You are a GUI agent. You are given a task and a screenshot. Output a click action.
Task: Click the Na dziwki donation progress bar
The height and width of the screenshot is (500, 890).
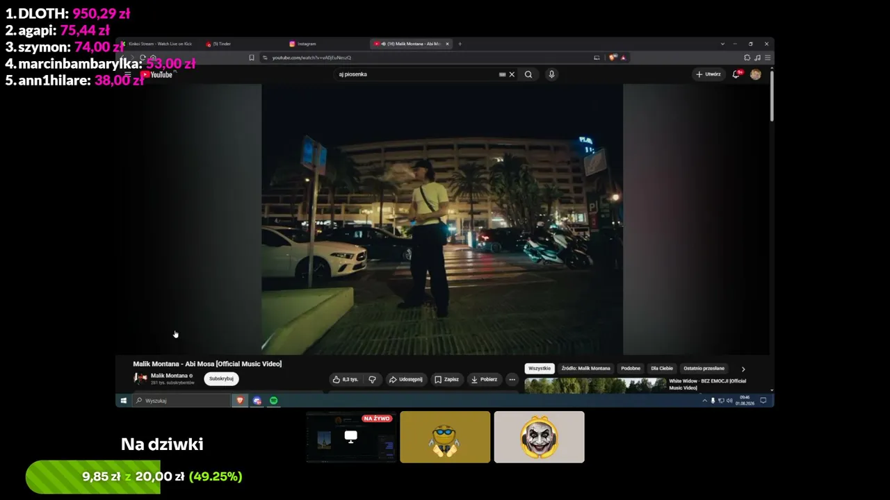pyautogui.click(x=134, y=476)
